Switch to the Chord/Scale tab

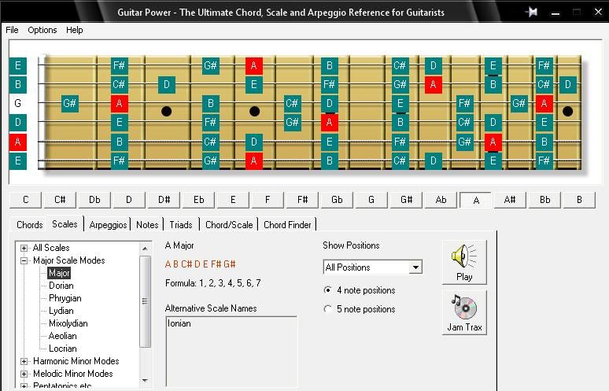coord(229,225)
